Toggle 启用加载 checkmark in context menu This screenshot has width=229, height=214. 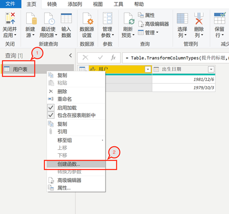(51, 108)
